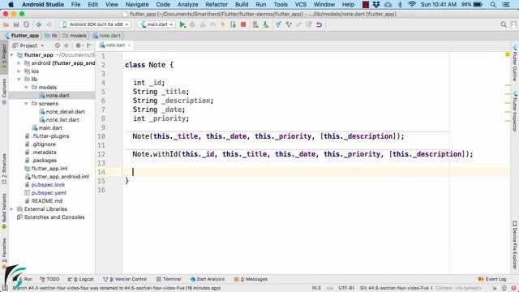Screen dimensions: 519x292
Task: Toggle Device File Explorer panel
Action: 515,244
